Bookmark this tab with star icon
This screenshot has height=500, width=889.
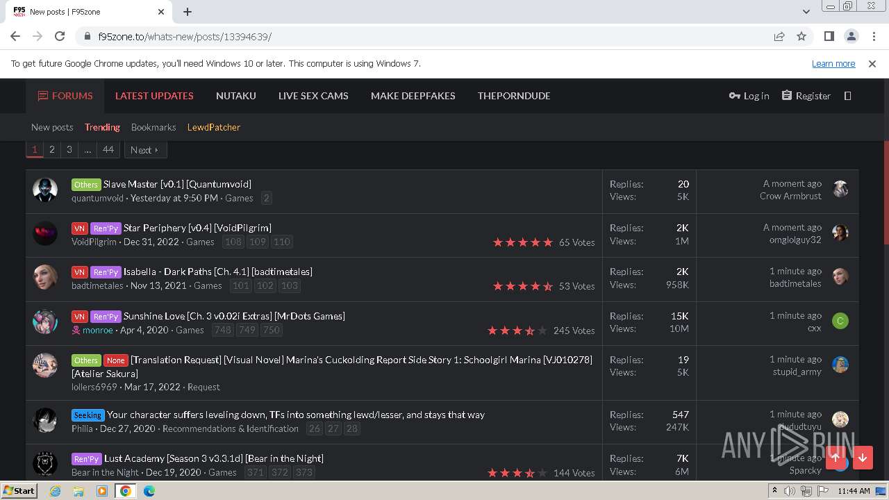click(801, 36)
